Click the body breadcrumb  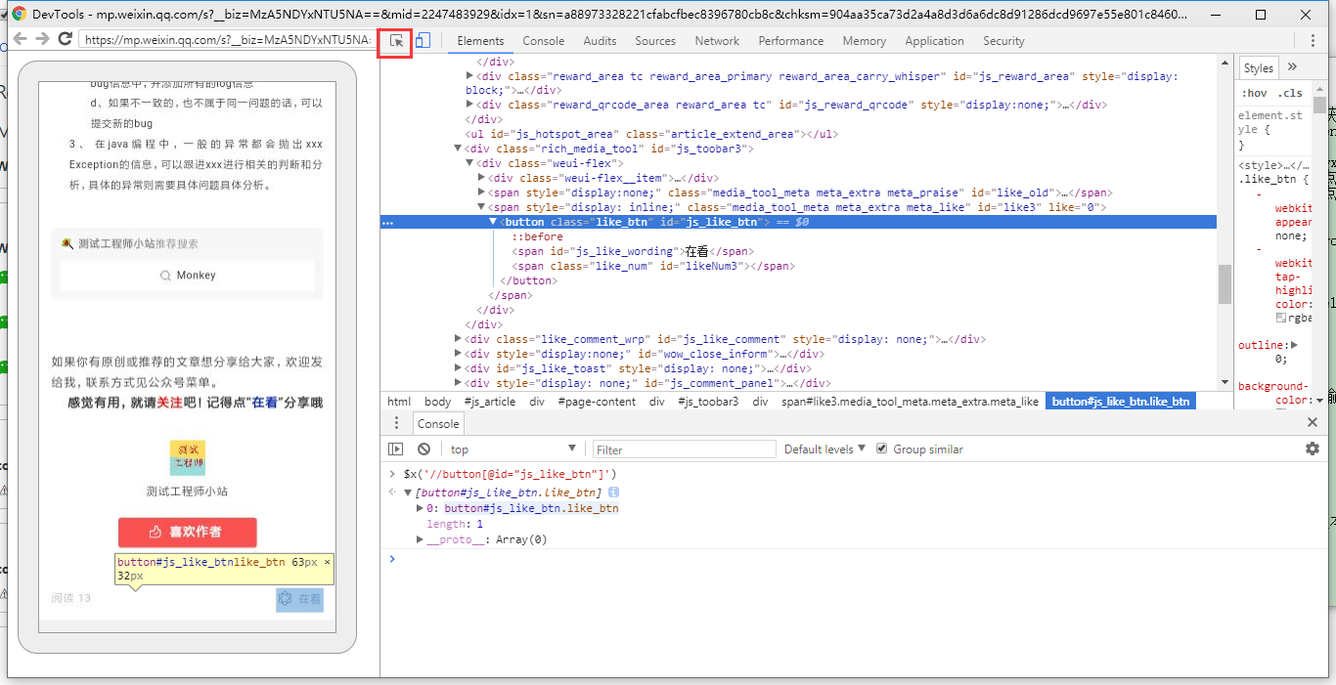(x=438, y=402)
